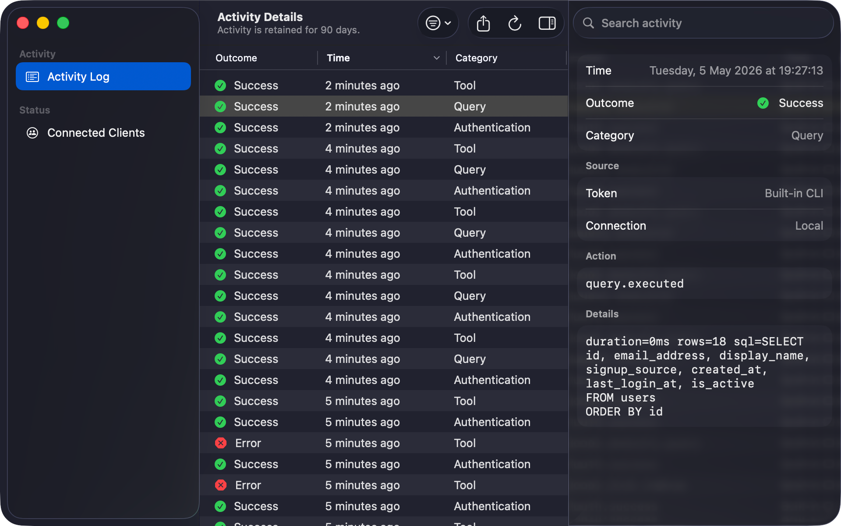Select the first 2 minutes ago Tool row
Viewport: 841px width, 526px height.
[x=384, y=85]
